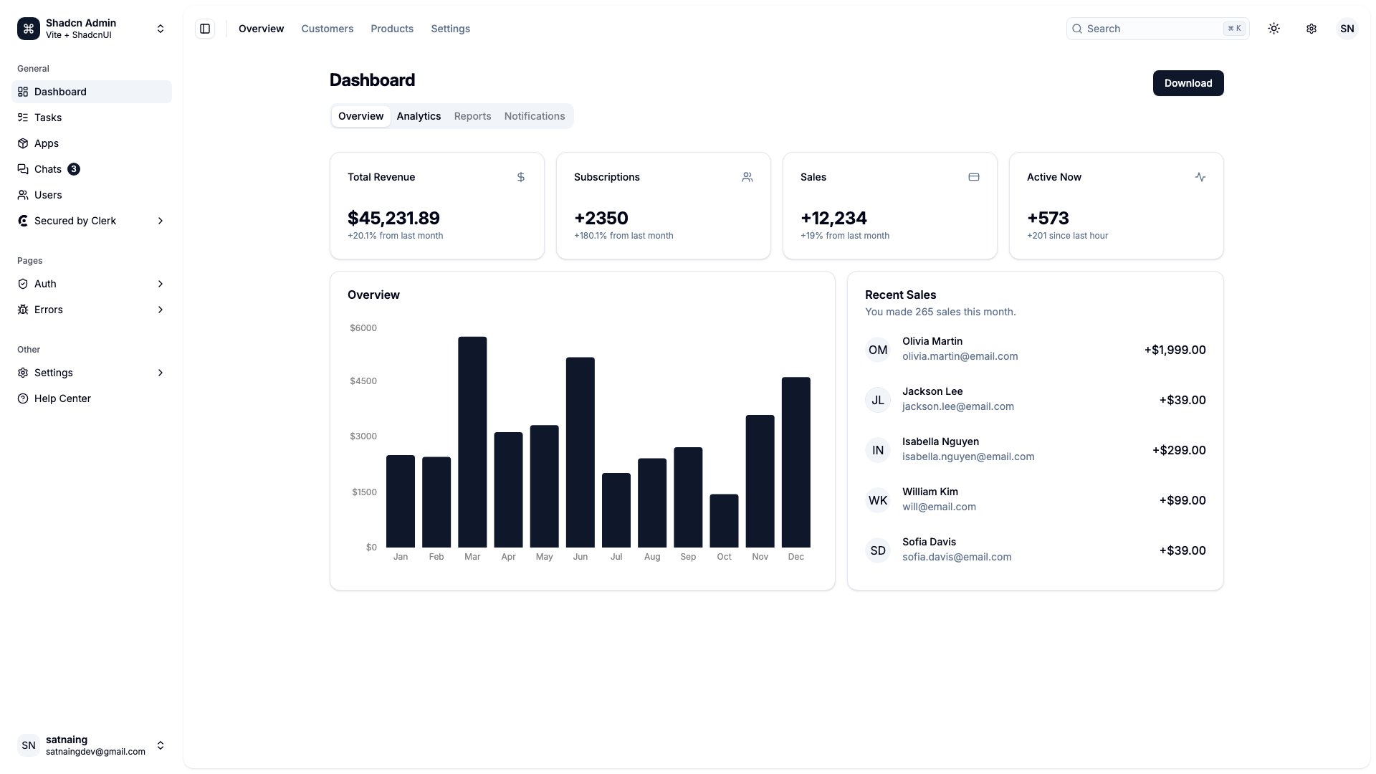Toggle light/dark theme with sun icon
The image size is (1376, 774).
pos(1274,29)
